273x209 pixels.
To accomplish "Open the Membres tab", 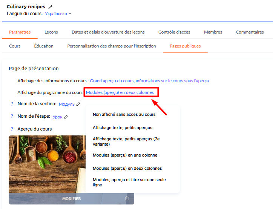I will pyautogui.click(x=213, y=32).
